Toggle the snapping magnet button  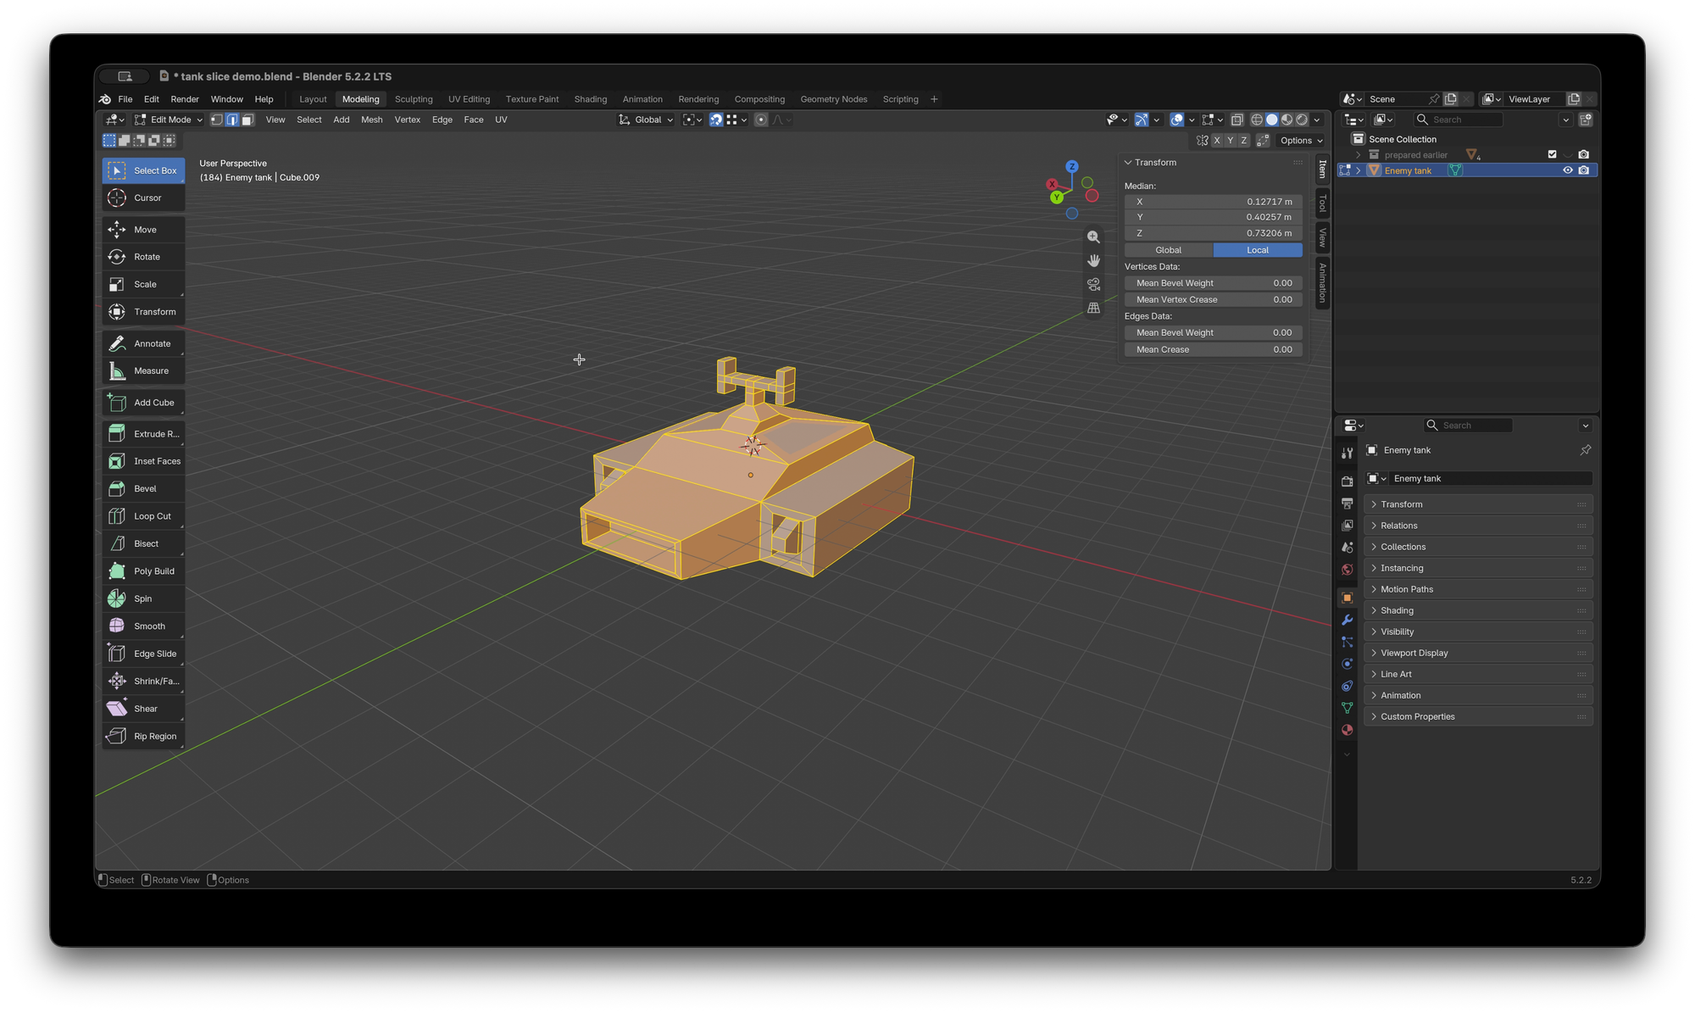click(x=716, y=120)
